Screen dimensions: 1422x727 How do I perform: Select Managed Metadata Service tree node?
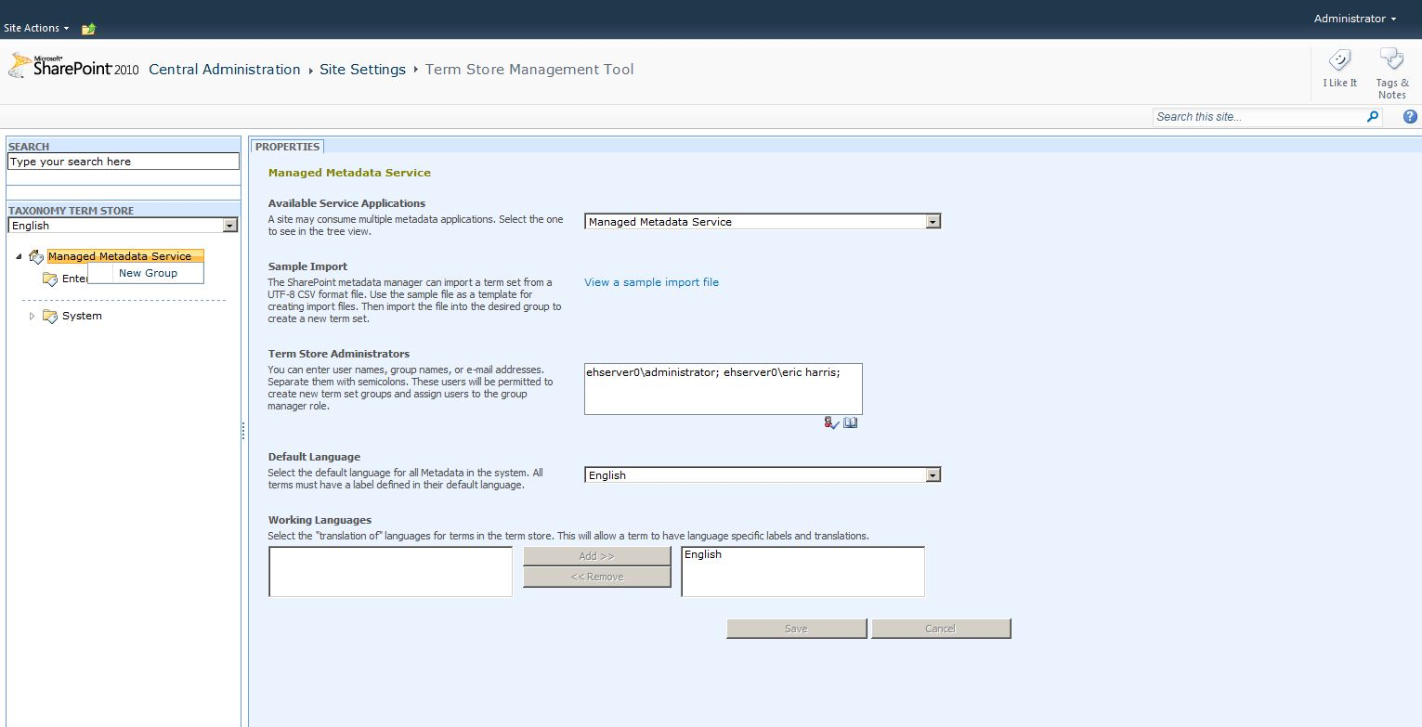(x=120, y=256)
